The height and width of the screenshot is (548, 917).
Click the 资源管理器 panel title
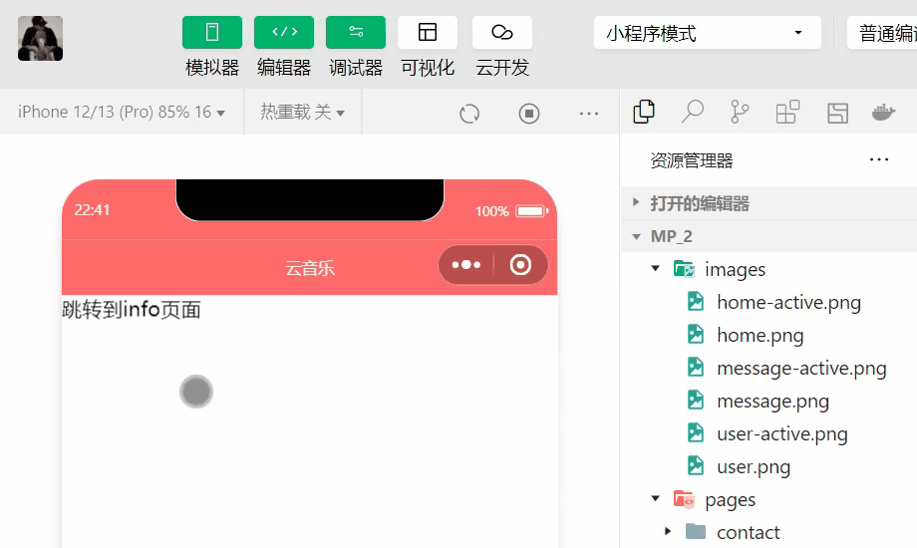(692, 160)
